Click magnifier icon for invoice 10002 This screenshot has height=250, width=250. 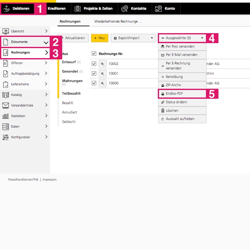(102, 64)
